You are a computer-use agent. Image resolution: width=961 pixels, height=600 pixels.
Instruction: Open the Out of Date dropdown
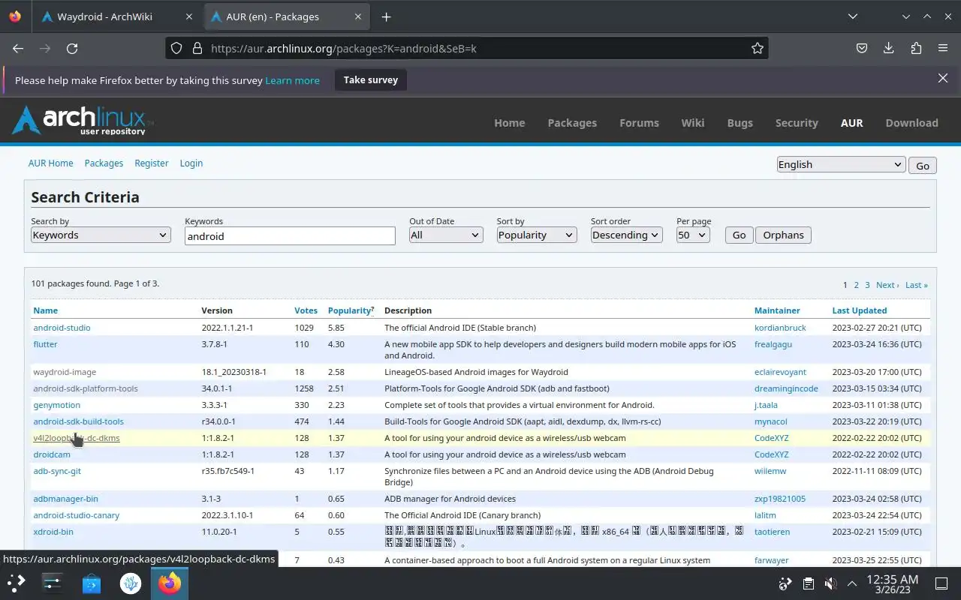[445, 235]
